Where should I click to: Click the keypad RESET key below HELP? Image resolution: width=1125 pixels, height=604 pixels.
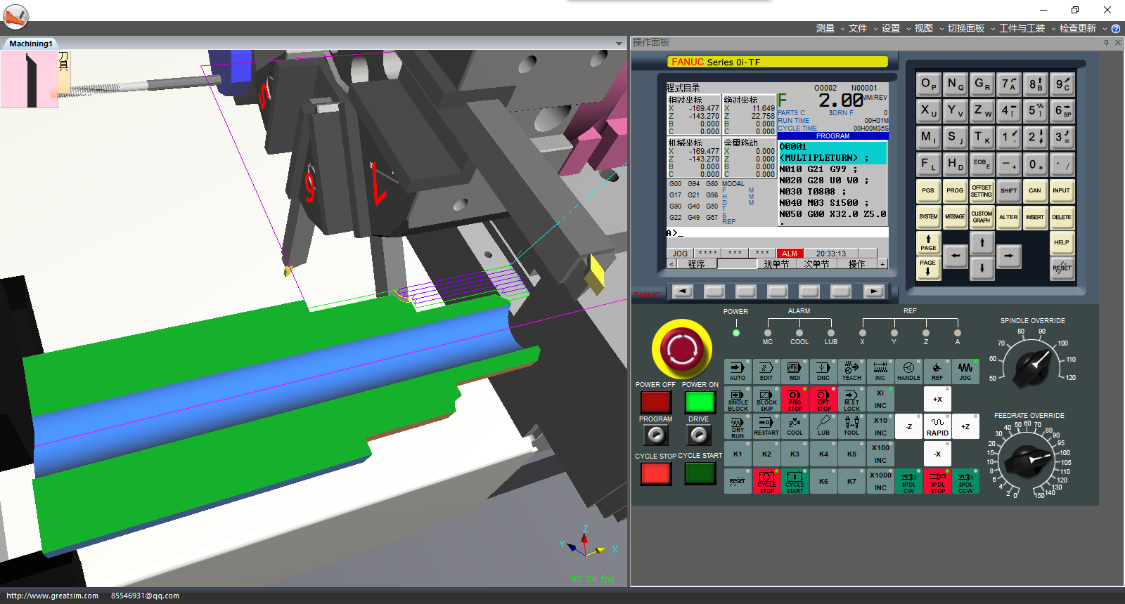click(1062, 268)
